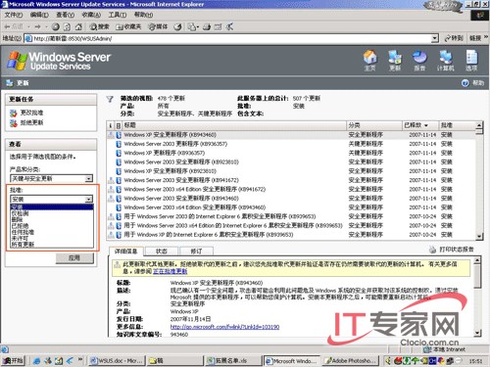This screenshot has width=490, height=367.
Task: Open the 更新 updates icon in WSUS header
Action: pyautogui.click(x=395, y=60)
